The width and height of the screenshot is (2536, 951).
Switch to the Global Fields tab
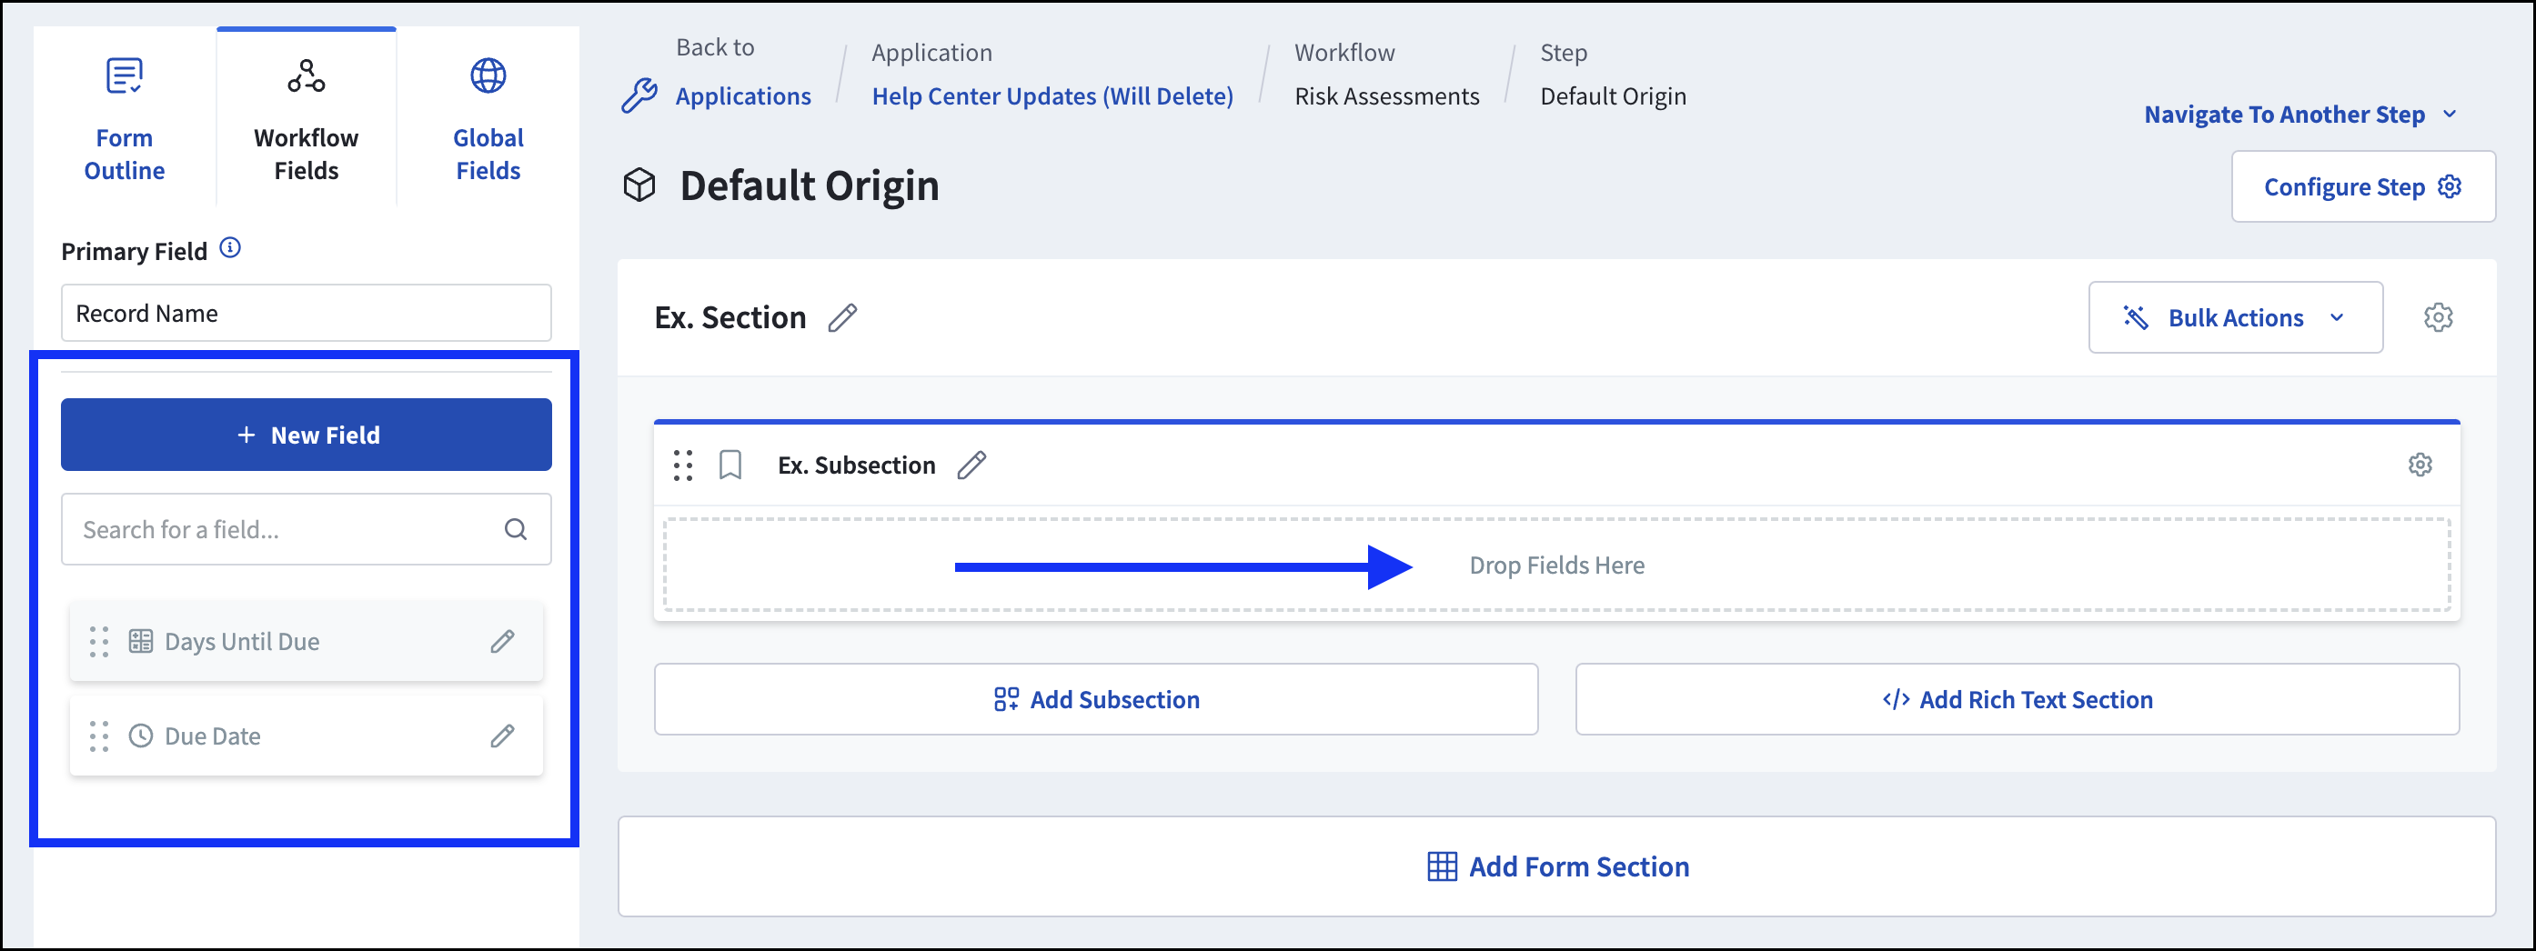(x=488, y=118)
